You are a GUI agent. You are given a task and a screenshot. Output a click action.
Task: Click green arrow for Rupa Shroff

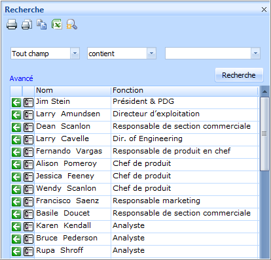tap(16, 252)
